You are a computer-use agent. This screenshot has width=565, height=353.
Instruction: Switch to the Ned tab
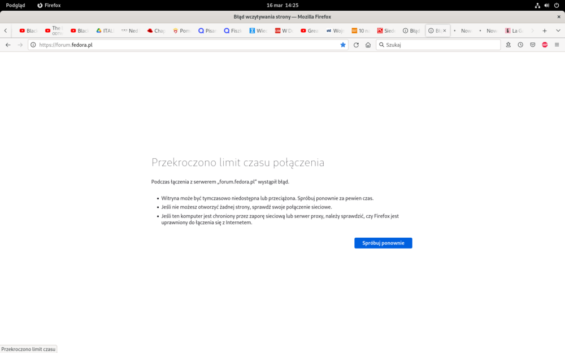click(131, 31)
